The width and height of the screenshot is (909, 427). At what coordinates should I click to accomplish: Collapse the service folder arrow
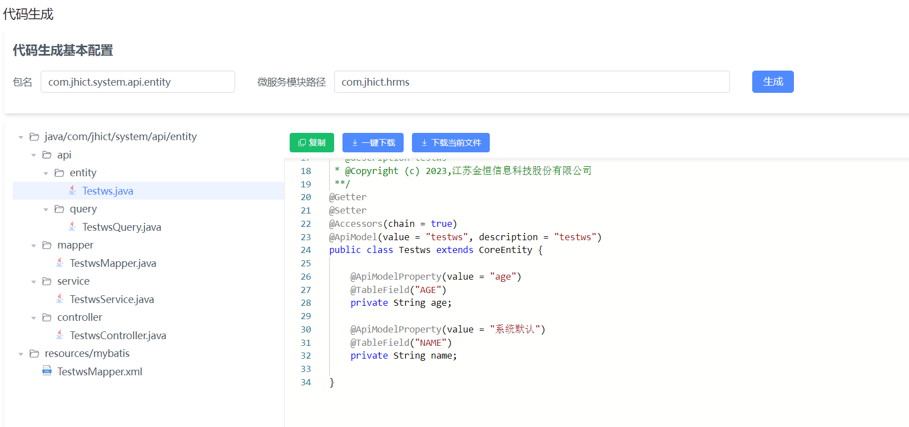click(33, 282)
